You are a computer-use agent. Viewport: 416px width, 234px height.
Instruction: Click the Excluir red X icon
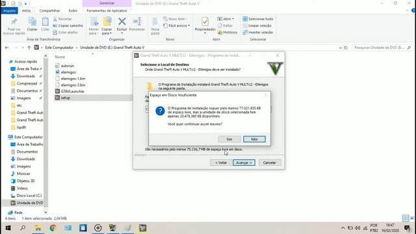coord(122,21)
